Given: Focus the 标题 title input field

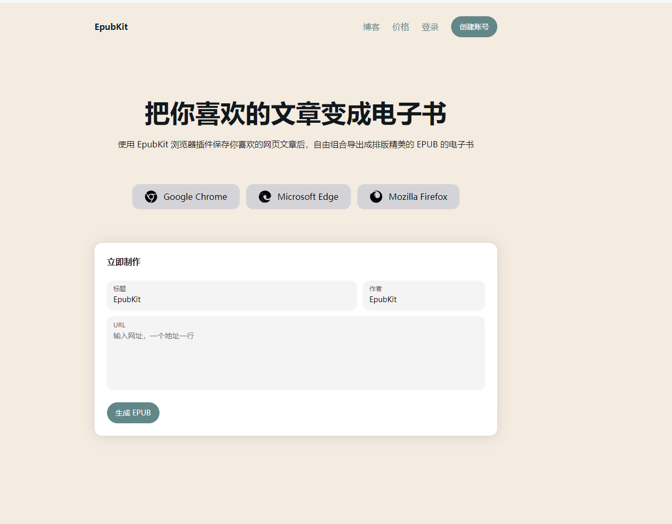Looking at the screenshot, I should (x=232, y=300).
